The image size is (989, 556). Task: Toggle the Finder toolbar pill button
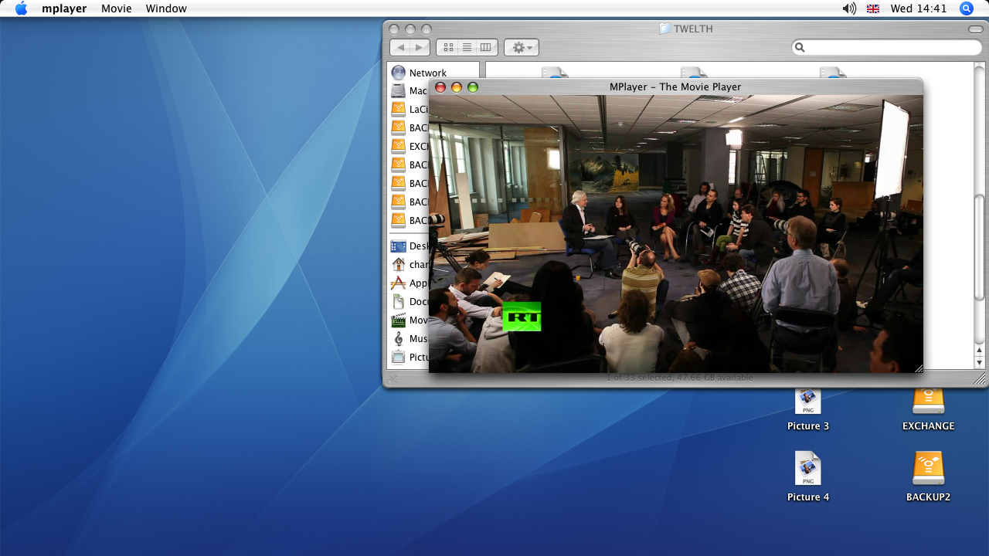click(976, 29)
